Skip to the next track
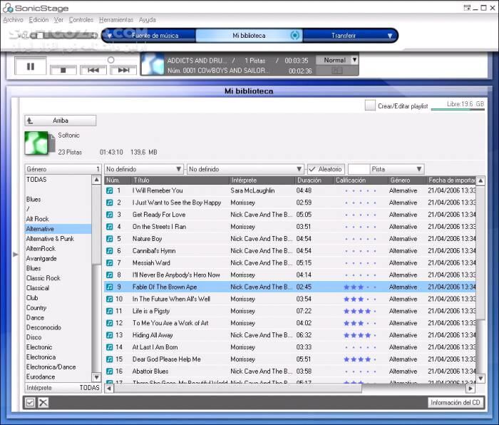This screenshot has width=499, height=425. coord(123,70)
